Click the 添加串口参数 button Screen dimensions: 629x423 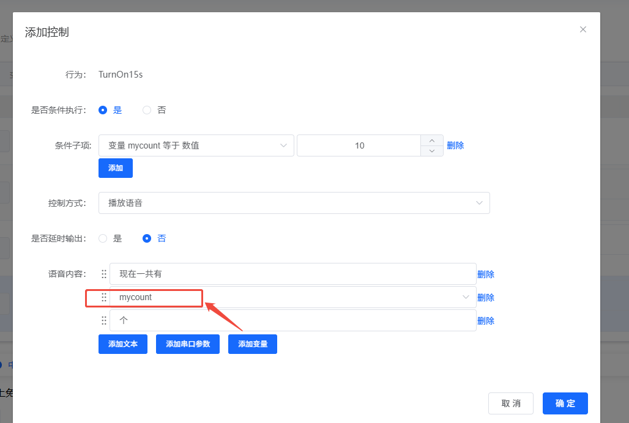coord(188,344)
